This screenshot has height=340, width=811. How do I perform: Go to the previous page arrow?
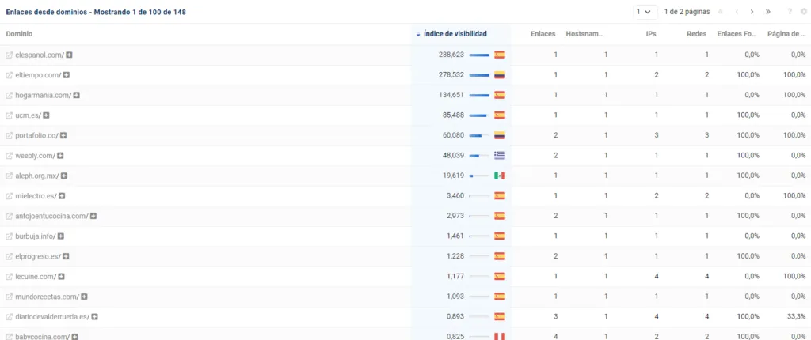pyautogui.click(x=737, y=12)
